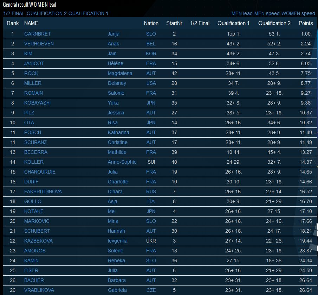Open VRABLIKOVA athlete link
318x295 pixels.
point(39,290)
